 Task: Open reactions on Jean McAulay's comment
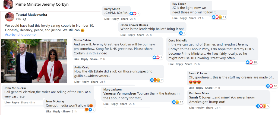tap(89, 110)
